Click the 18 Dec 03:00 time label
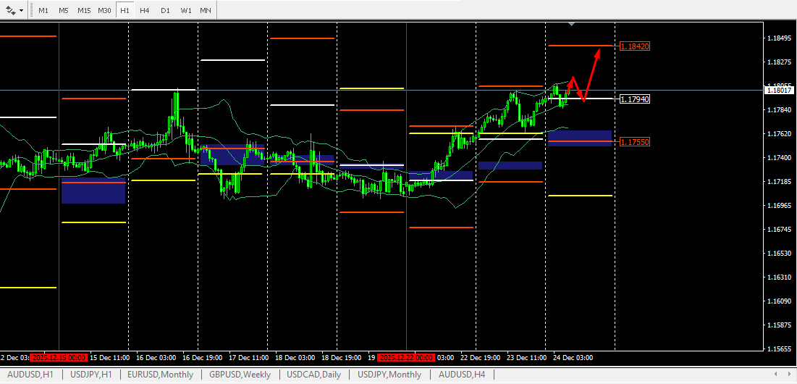Screen dimensions: 797x384 [x=295, y=357]
